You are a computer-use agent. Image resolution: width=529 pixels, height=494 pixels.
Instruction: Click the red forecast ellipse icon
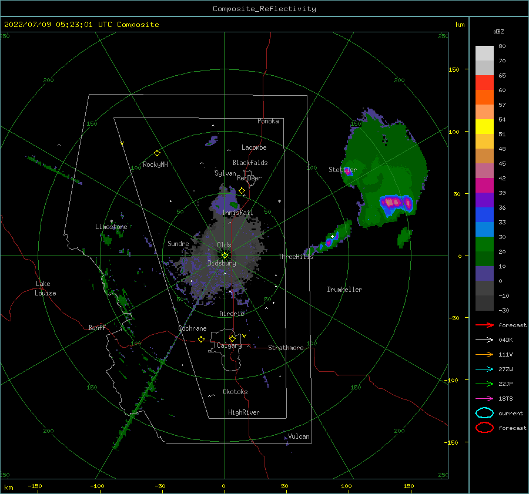[484, 428]
